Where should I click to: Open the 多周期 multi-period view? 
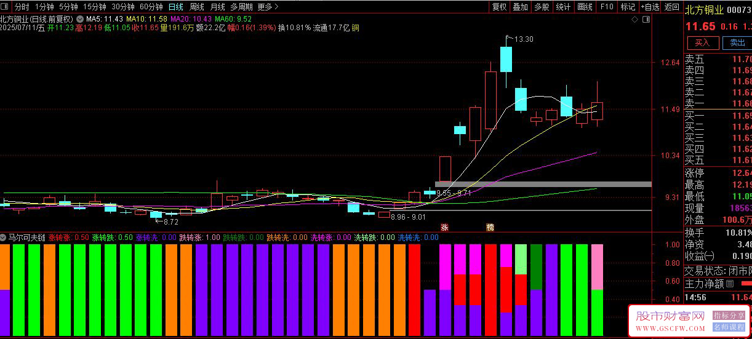point(241,7)
